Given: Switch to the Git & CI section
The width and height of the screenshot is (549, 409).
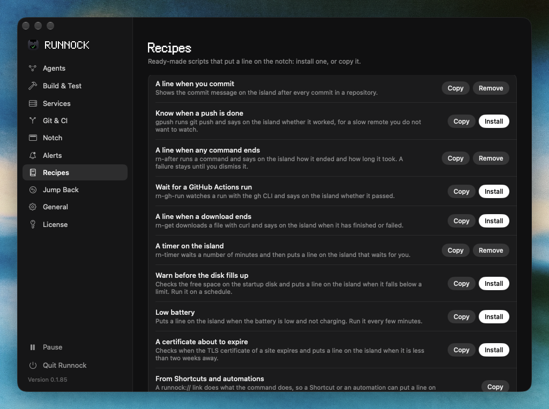Looking at the screenshot, I should [x=75, y=120].
